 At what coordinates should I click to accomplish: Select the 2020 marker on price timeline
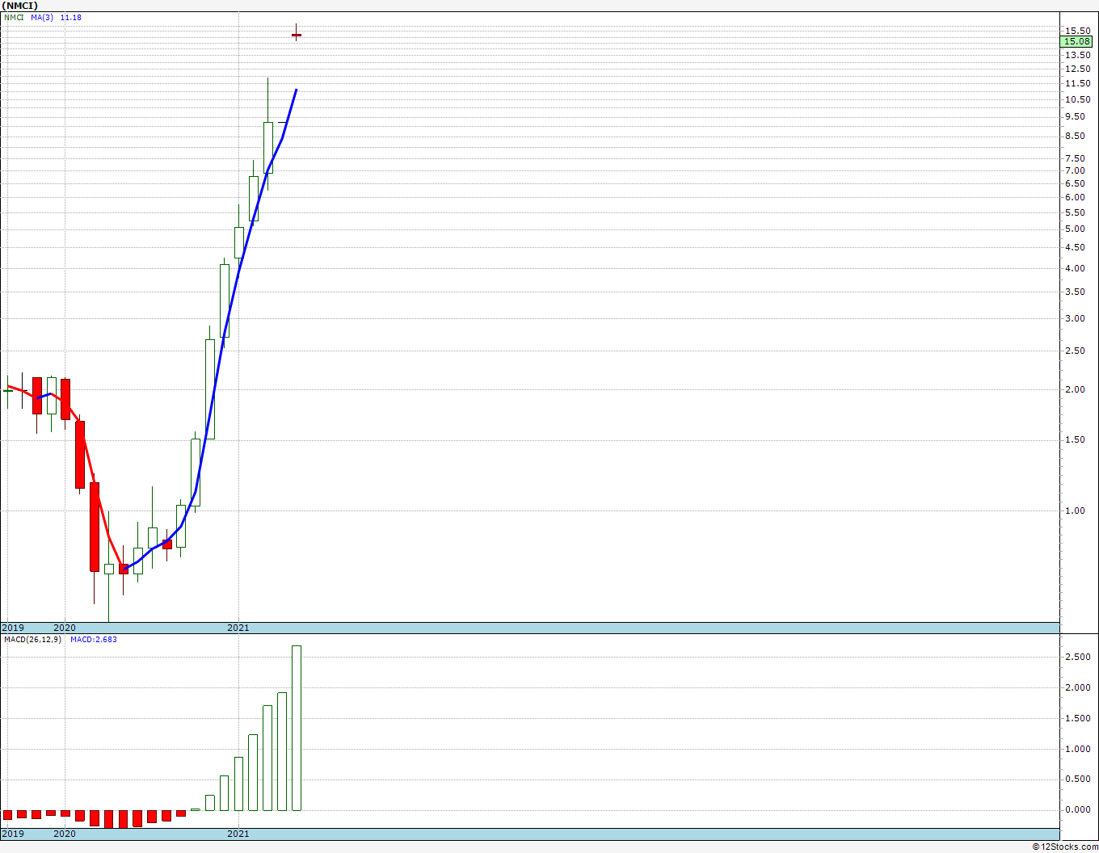[65, 628]
